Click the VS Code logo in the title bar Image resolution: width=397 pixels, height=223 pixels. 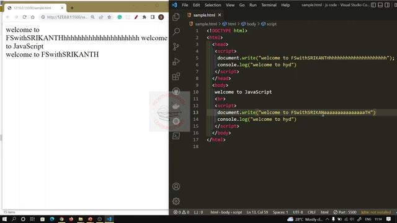click(x=174, y=5)
